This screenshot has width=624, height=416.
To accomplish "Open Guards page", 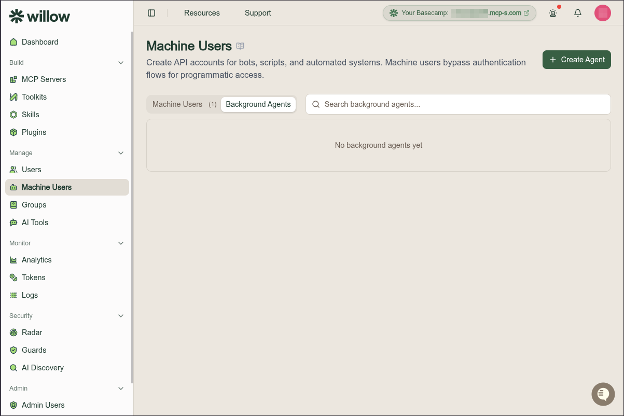I will coord(67,350).
